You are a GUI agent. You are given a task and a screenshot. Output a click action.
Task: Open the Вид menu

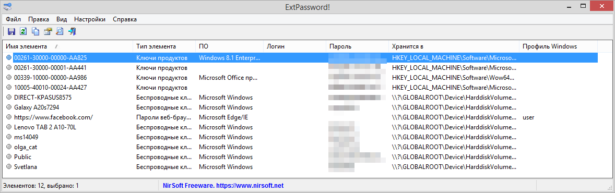coord(62,19)
